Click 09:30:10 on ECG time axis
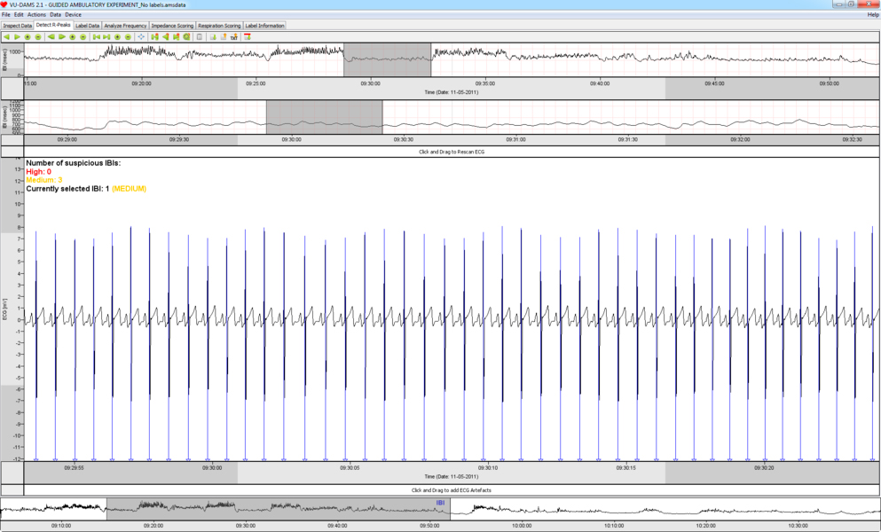Viewport: 881px width, 532px height. [x=488, y=467]
